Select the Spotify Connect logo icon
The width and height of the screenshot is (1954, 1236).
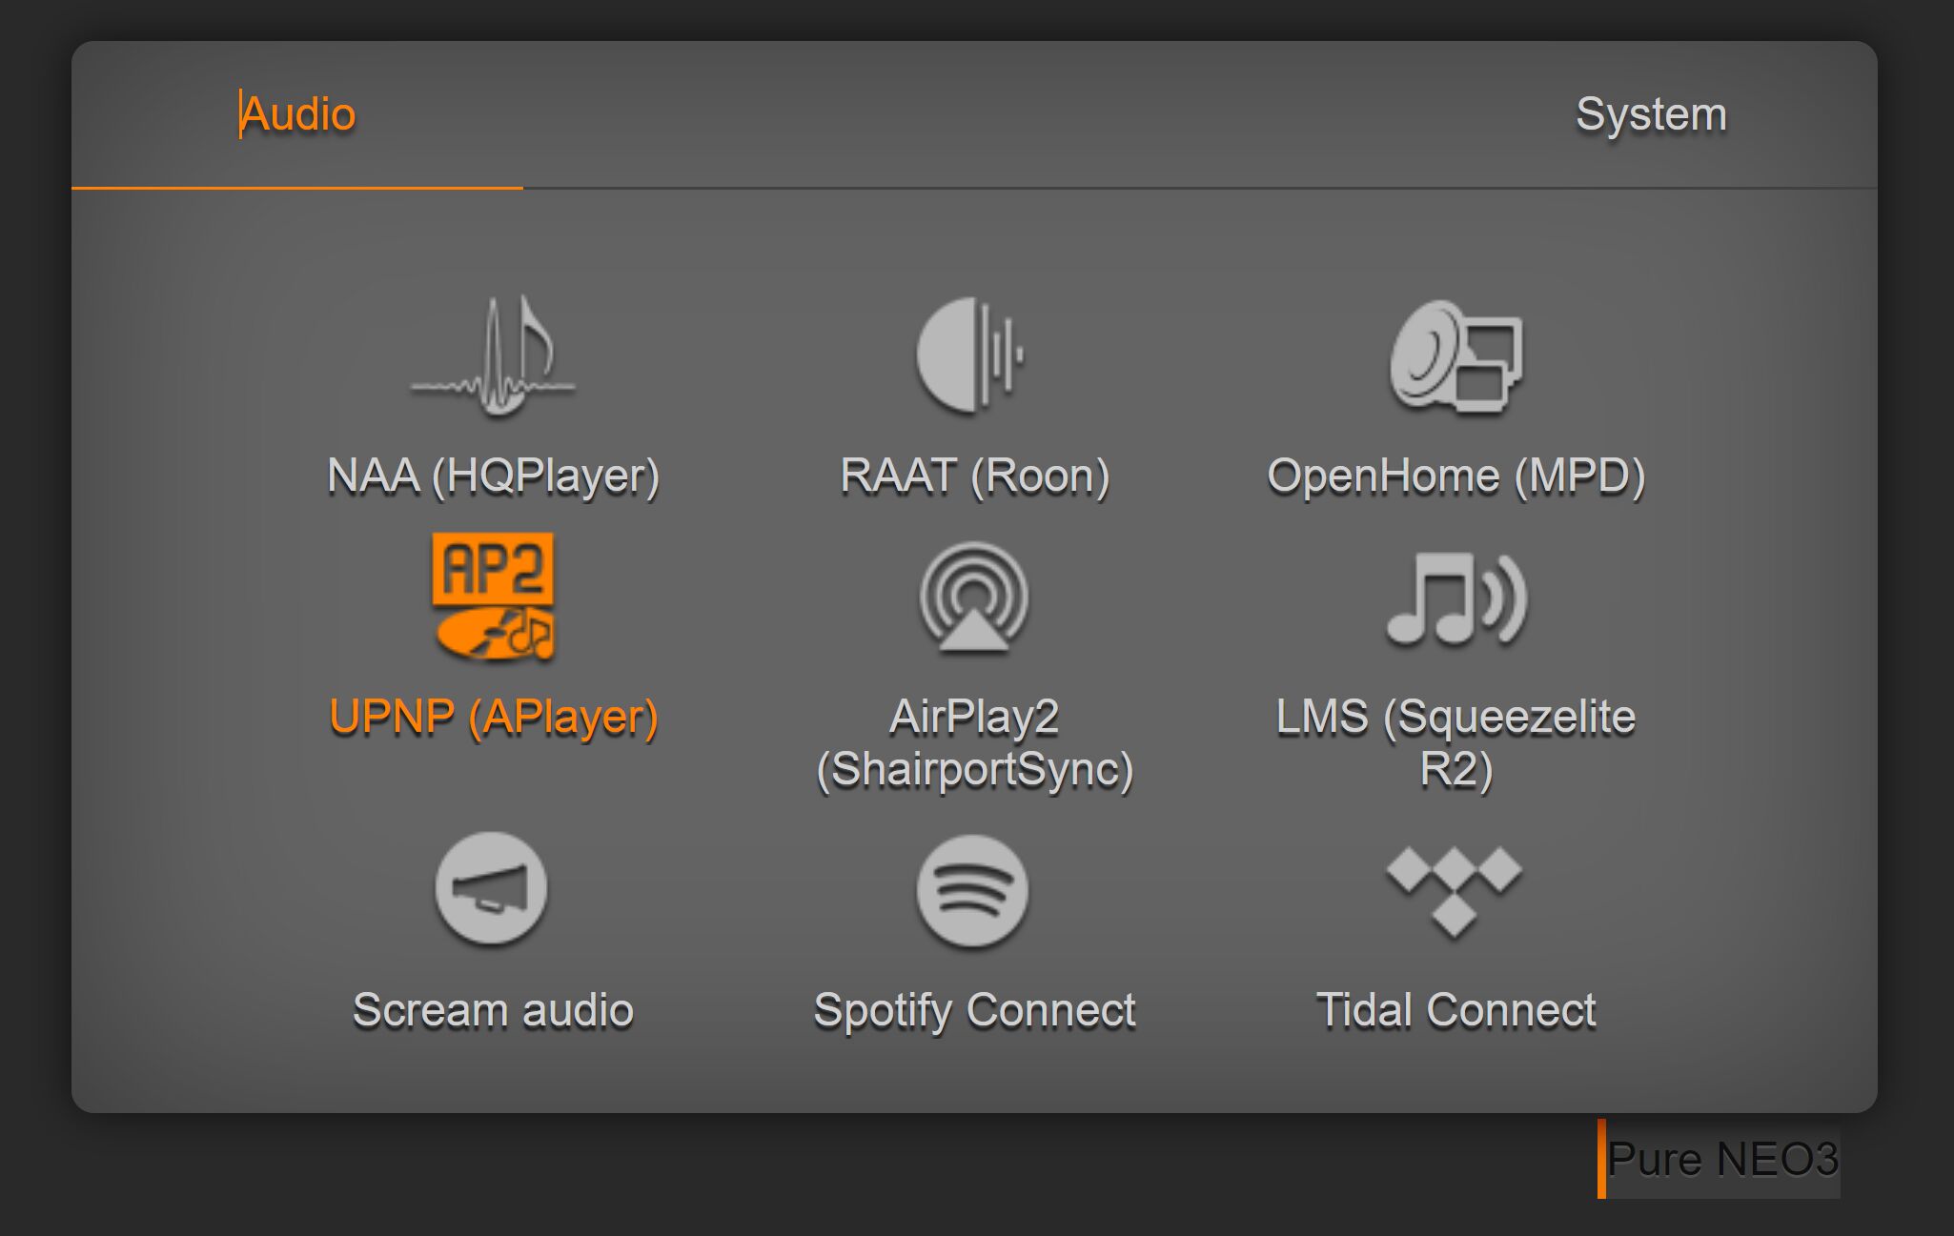pos(972,890)
